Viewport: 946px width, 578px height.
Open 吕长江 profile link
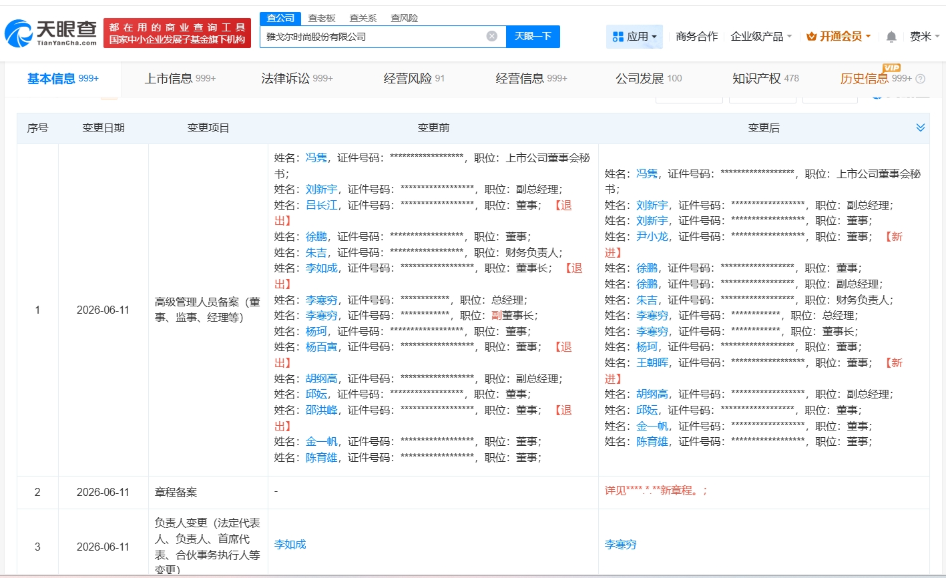[322, 205]
